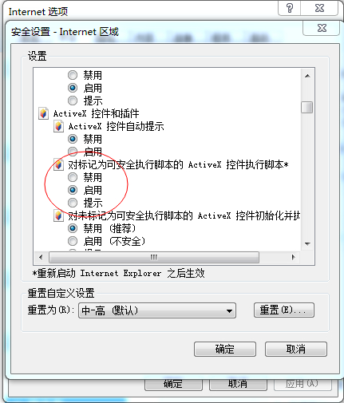Click the 重置(E)... button

(284, 310)
